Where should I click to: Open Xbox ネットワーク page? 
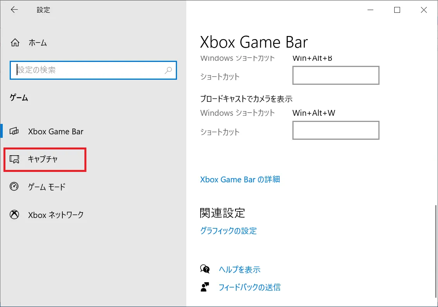[x=56, y=215]
